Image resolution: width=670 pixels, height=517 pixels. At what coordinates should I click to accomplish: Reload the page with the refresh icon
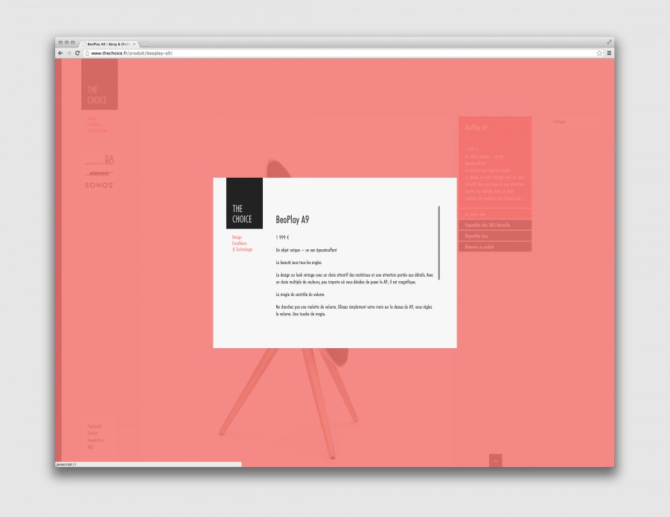point(77,53)
